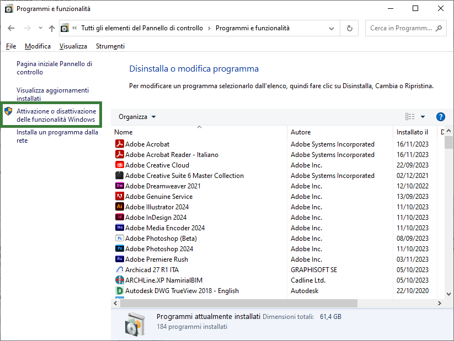Viewport: 454px width, 341px height.
Task: Click the Adobe Illustrator 2024 icon
Action: pos(120,207)
